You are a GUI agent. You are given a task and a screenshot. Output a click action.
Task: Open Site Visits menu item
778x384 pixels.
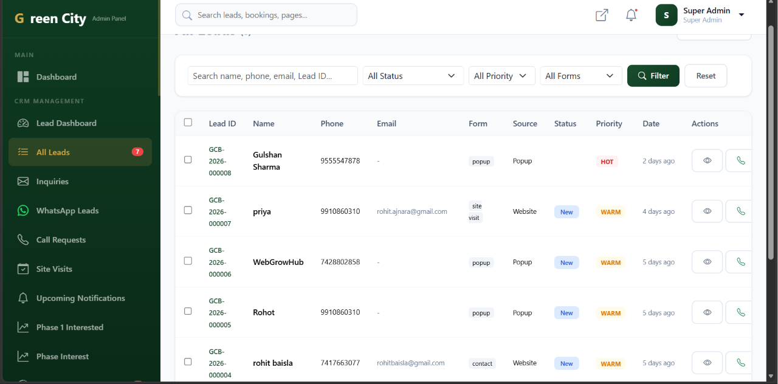tap(80, 269)
